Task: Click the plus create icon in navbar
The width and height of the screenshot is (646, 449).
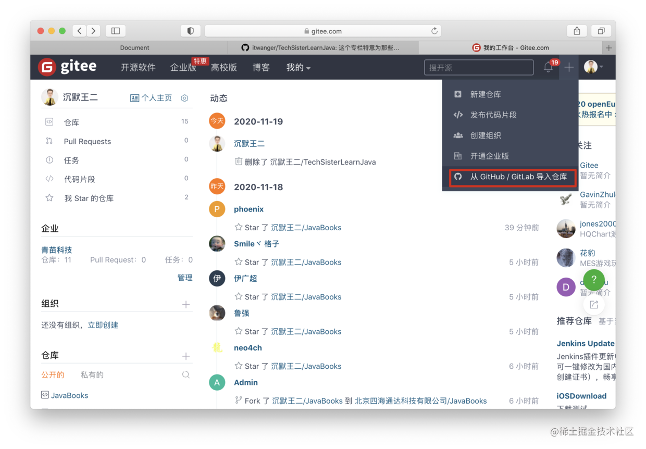Action: pos(569,67)
